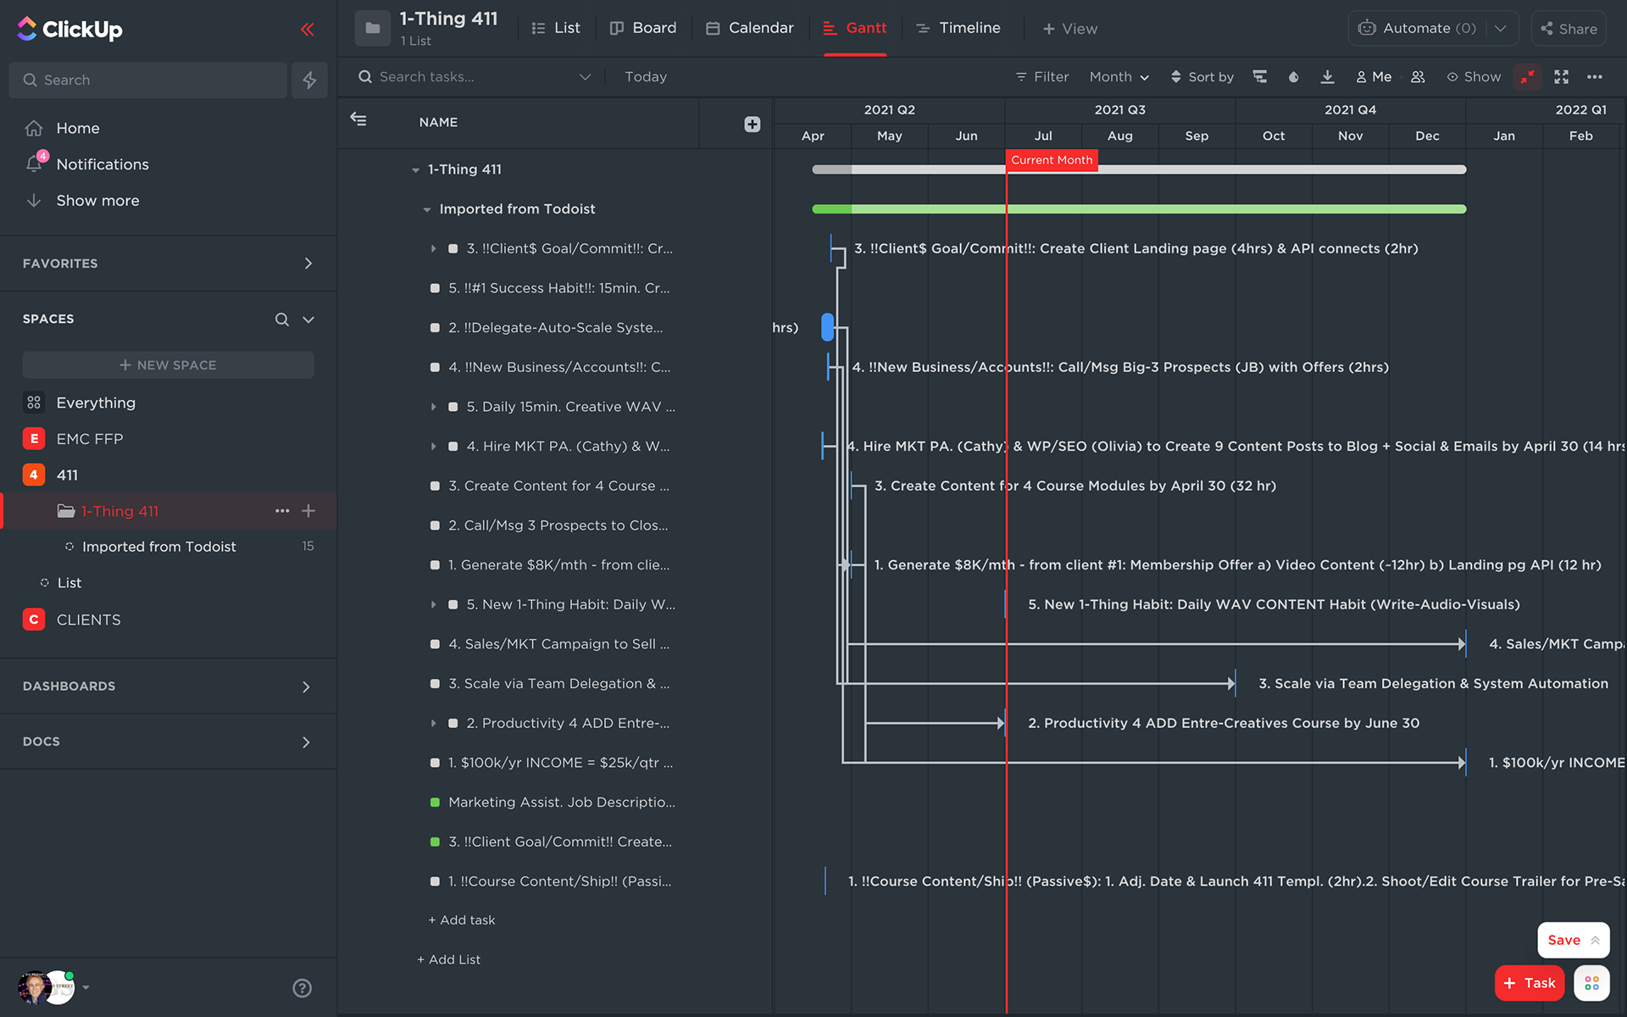The image size is (1627, 1017).
Task: Toggle the Me filter
Action: (1374, 77)
